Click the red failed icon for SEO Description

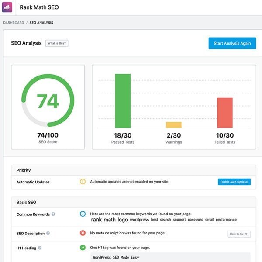(x=83, y=233)
